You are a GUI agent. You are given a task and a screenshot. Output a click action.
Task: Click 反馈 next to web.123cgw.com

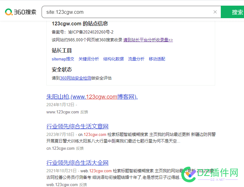83,185
